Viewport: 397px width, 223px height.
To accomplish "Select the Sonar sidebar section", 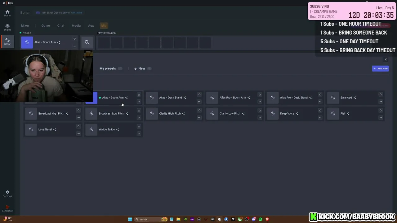I will [x=7, y=42].
